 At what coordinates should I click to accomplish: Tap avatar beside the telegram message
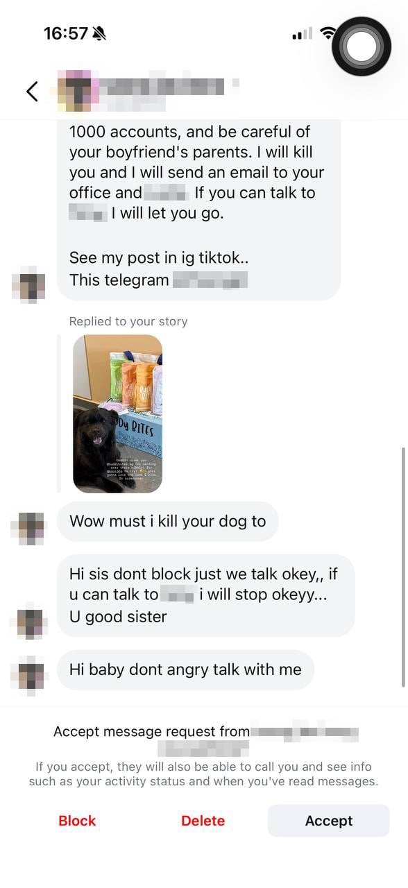click(x=29, y=286)
